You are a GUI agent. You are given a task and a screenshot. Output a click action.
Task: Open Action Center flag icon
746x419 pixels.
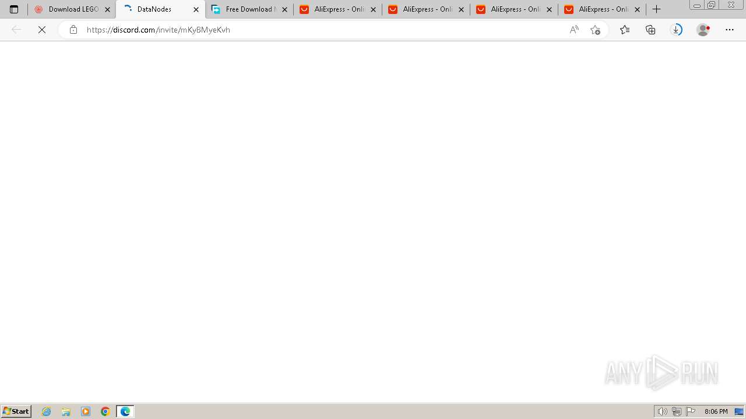tap(691, 411)
